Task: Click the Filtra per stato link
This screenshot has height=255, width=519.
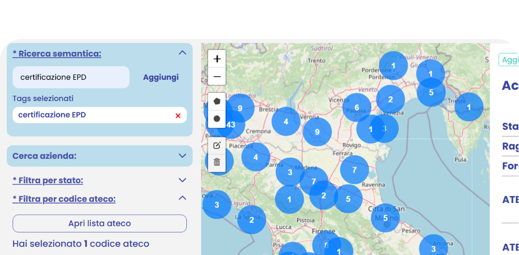Action: [x=48, y=180]
